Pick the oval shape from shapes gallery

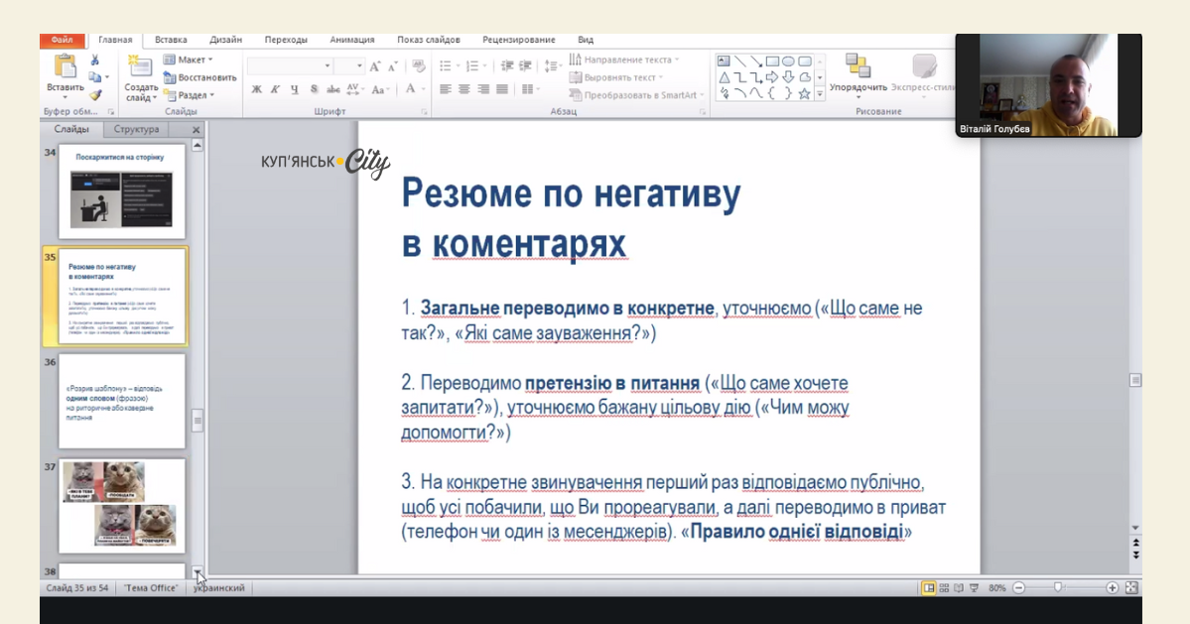point(788,62)
